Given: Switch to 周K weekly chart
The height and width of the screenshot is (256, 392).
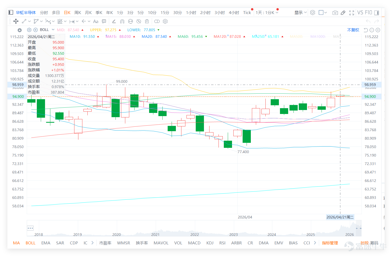Looking at the screenshot, I should [78, 12].
